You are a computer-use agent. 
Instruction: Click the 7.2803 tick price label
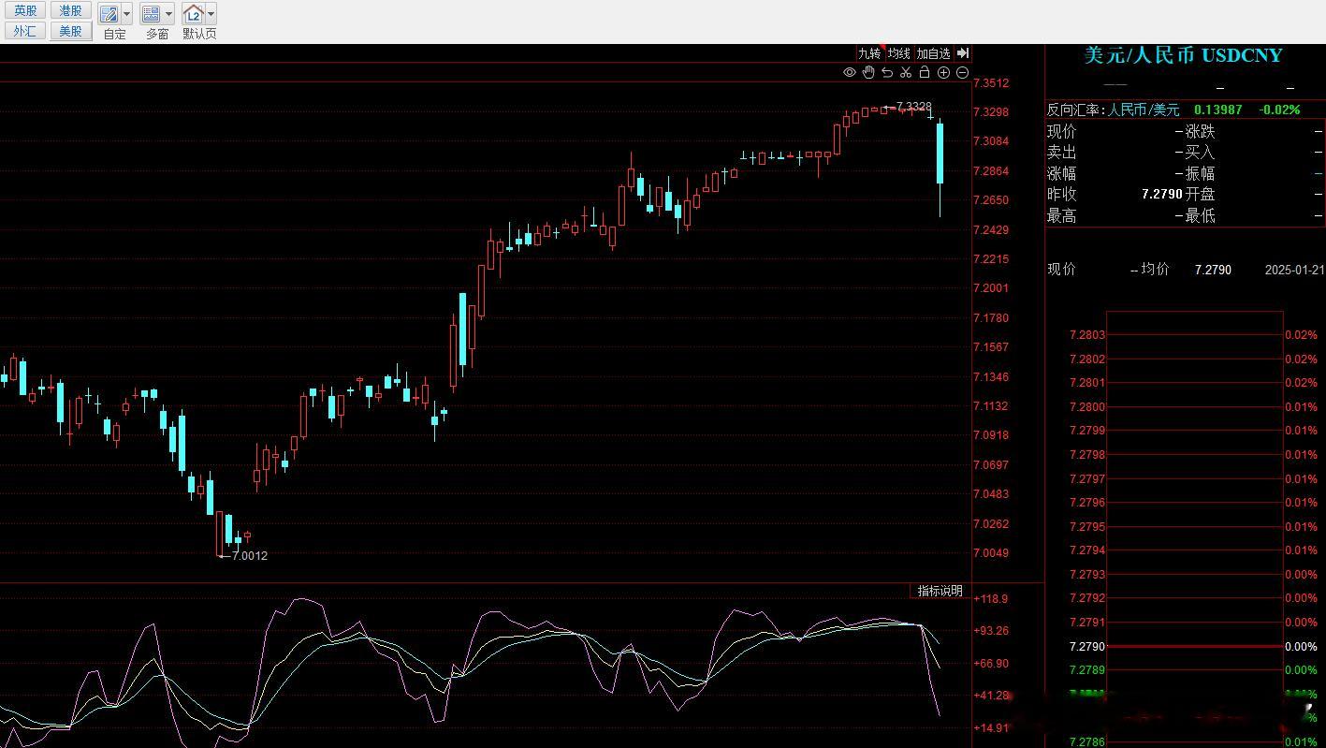click(1087, 335)
